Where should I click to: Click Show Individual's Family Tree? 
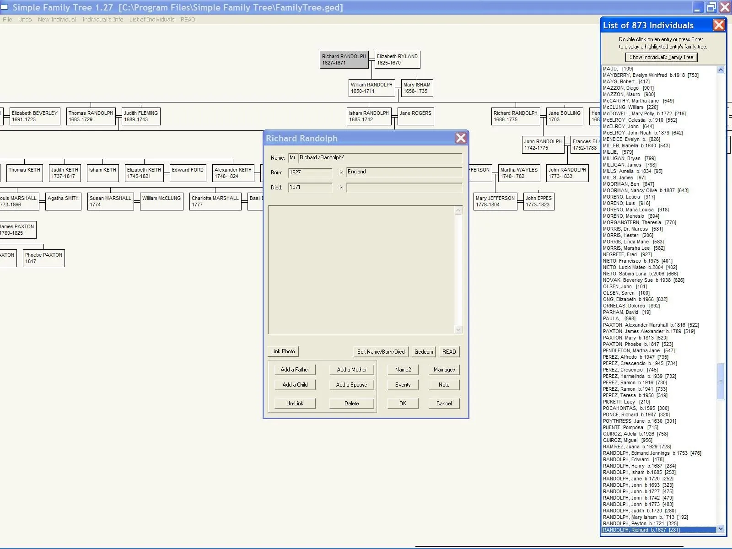click(661, 57)
